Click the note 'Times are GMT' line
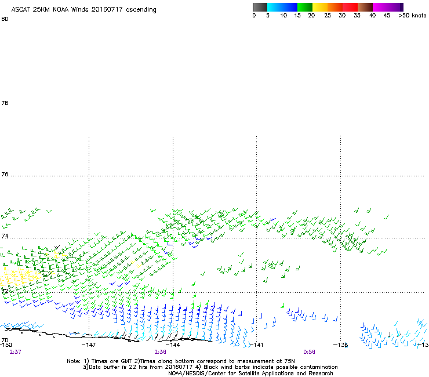Image resolution: width=429 pixels, height=377 pixels. (181, 361)
